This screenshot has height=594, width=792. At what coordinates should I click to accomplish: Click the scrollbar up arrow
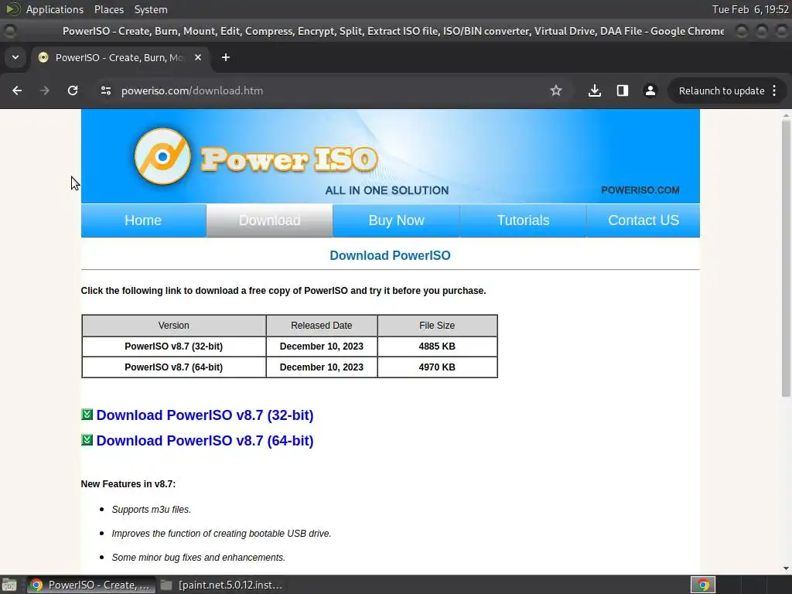(x=786, y=116)
